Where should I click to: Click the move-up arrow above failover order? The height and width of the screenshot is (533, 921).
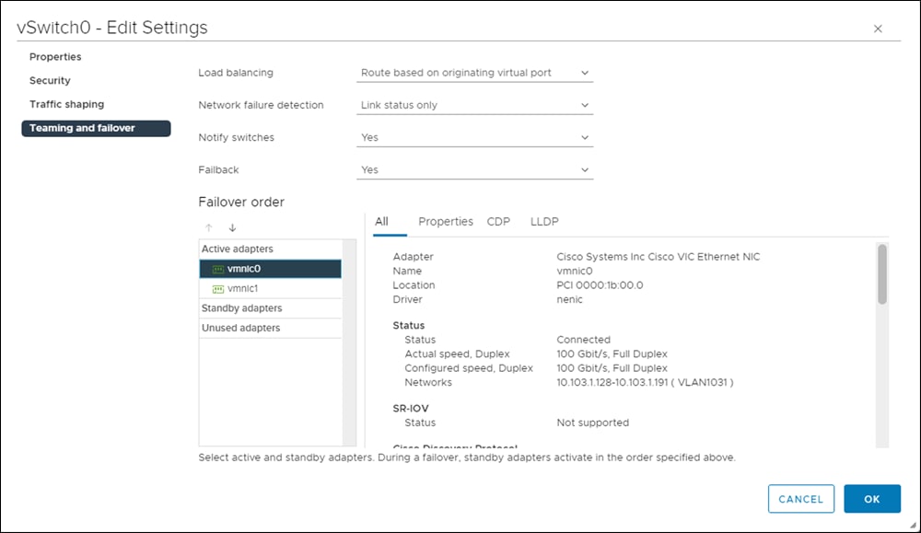(209, 226)
